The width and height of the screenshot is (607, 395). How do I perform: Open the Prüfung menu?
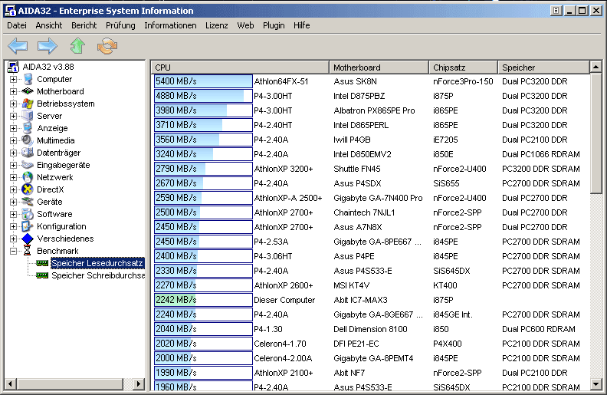pyautogui.click(x=120, y=25)
